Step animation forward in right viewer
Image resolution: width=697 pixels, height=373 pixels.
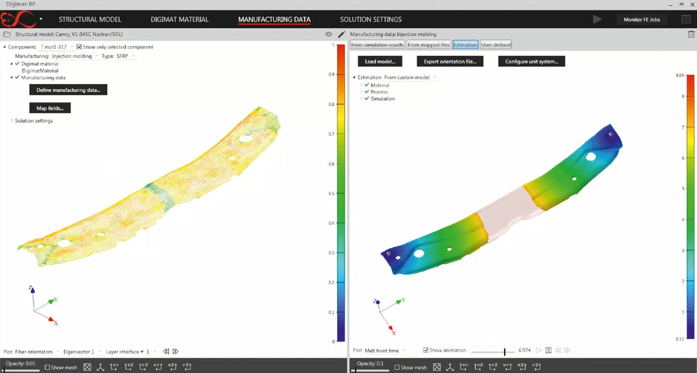pyautogui.click(x=567, y=350)
